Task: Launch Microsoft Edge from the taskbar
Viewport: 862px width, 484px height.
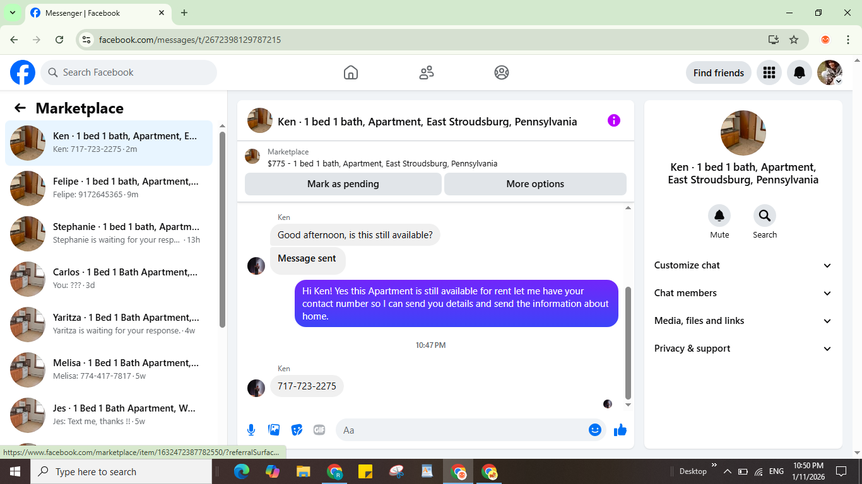Action: 242,471
